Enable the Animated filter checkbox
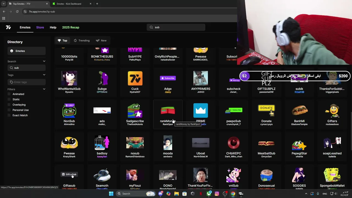The height and width of the screenshot is (198, 352). click(x=9, y=94)
